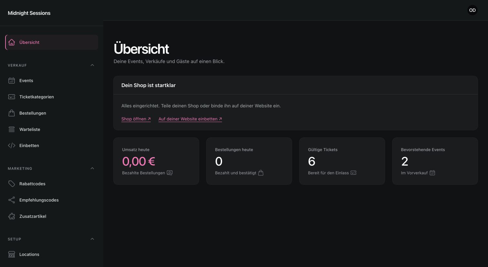Click the list icon next to Warteliste
This screenshot has height=267, width=488.
12,129
